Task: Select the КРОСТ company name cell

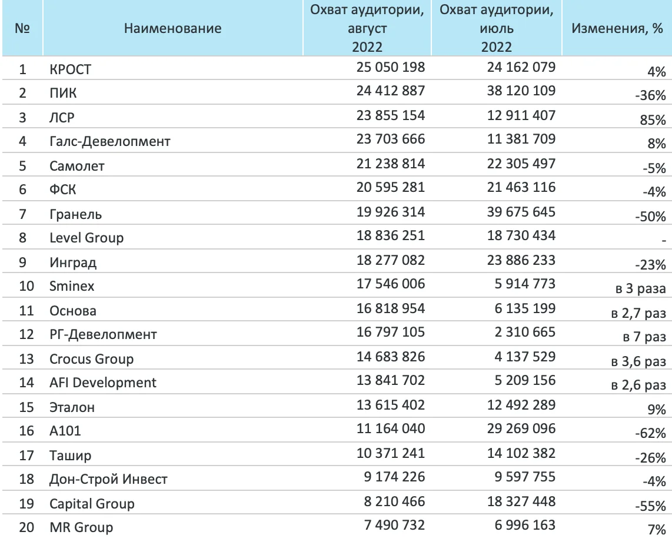Action: tap(71, 69)
